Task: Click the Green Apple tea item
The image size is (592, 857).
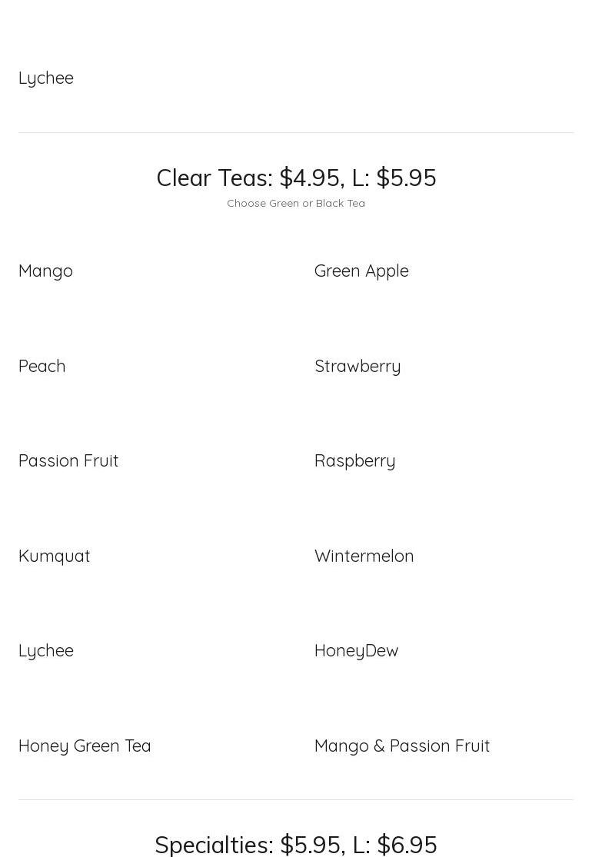Action: (x=361, y=271)
